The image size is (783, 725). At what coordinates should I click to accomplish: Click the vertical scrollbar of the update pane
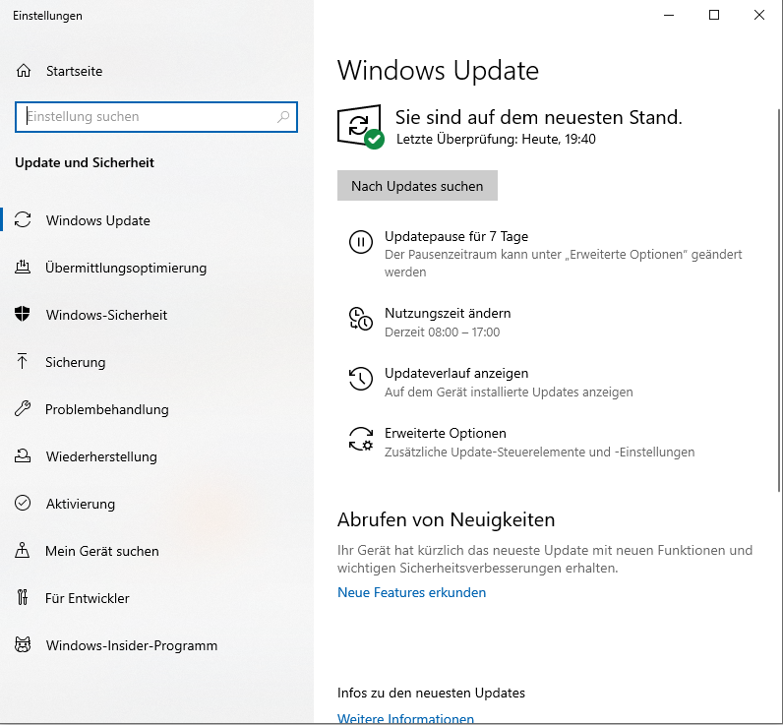pos(779,300)
